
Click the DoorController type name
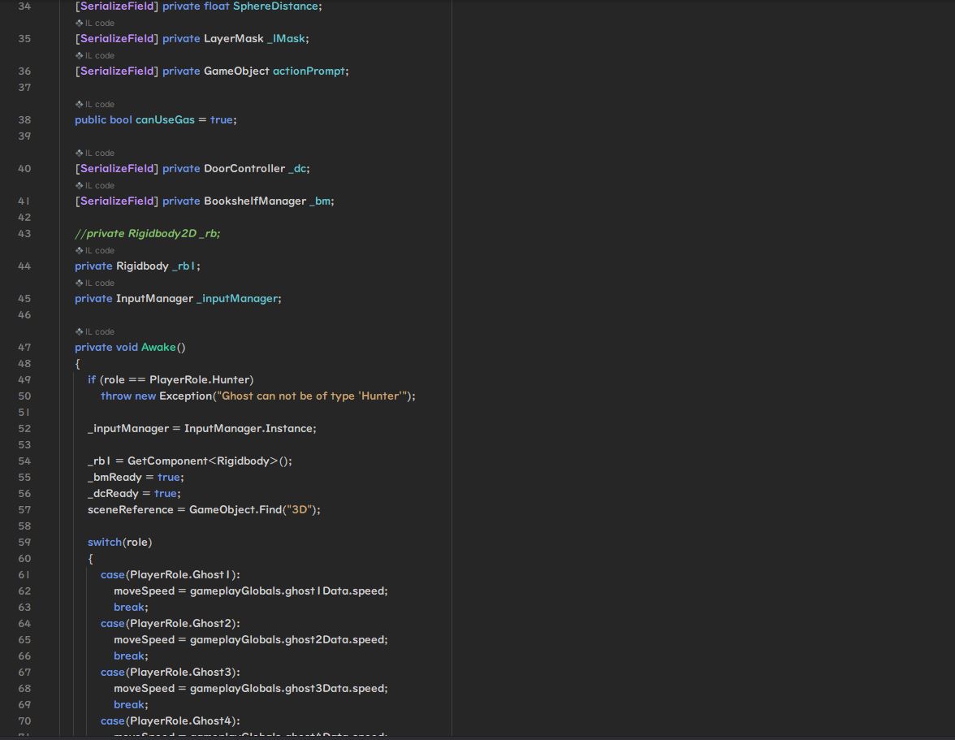244,169
